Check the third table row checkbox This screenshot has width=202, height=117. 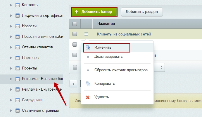point(75,55)
